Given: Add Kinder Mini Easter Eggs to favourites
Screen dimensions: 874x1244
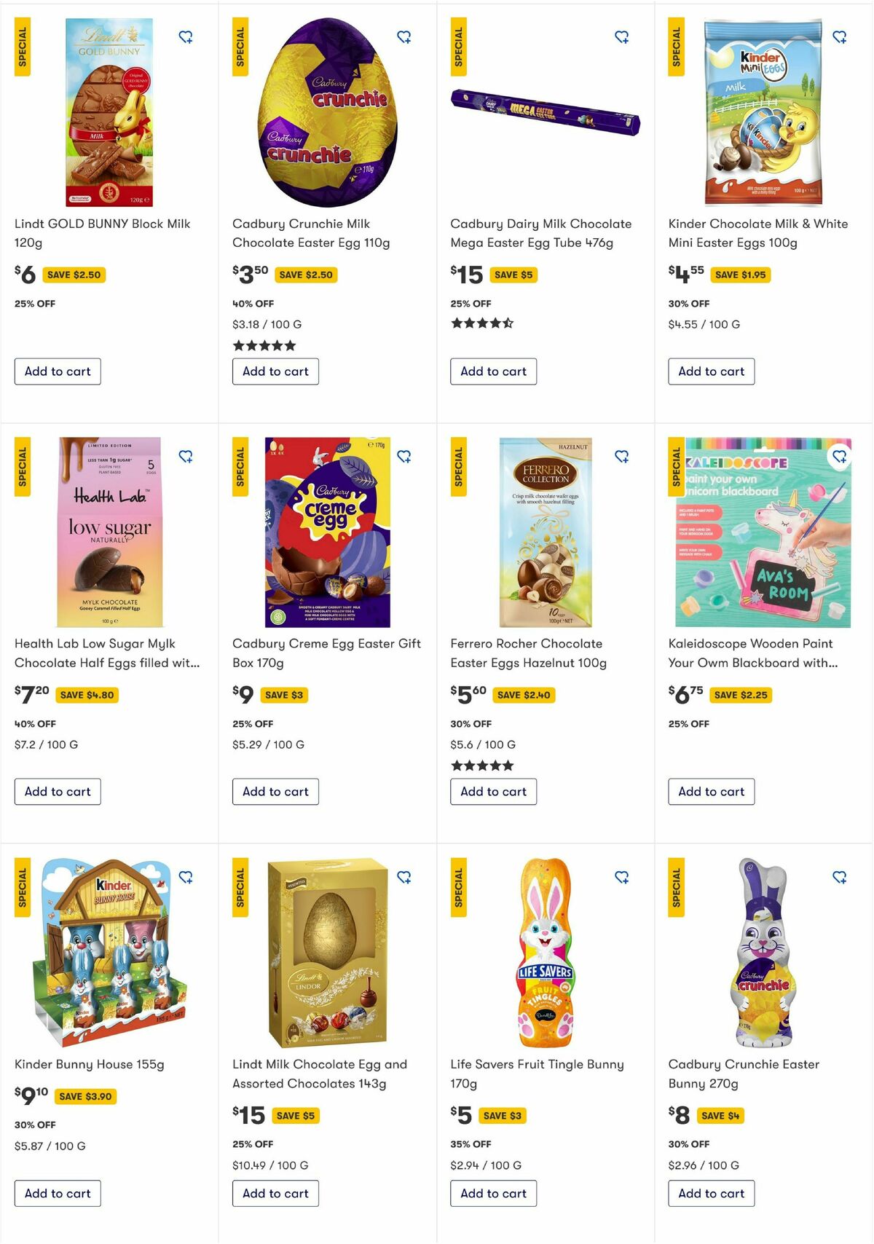Looking at the screenshot, I should [x=840, y=36].
